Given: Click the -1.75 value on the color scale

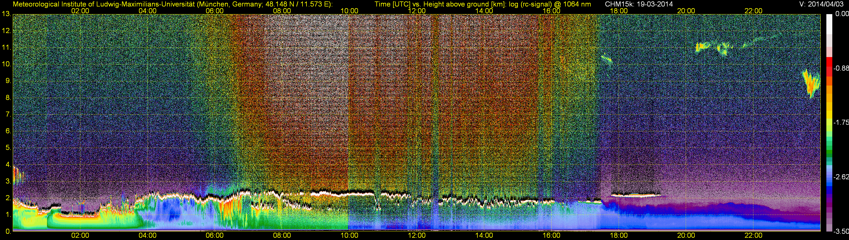Looking at the screenshot, I should [841, 122].
